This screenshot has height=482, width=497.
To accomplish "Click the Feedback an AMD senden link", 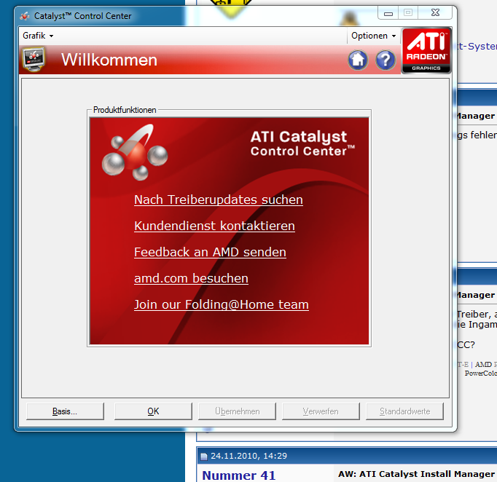I will (210, 253).
